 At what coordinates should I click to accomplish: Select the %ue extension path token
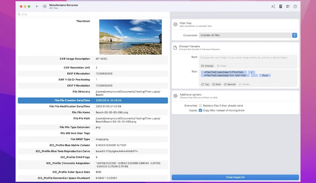tap(265, 75)
